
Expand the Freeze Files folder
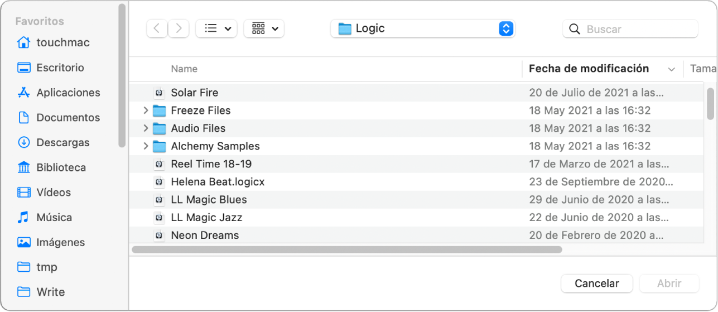(x=146, y=111)
